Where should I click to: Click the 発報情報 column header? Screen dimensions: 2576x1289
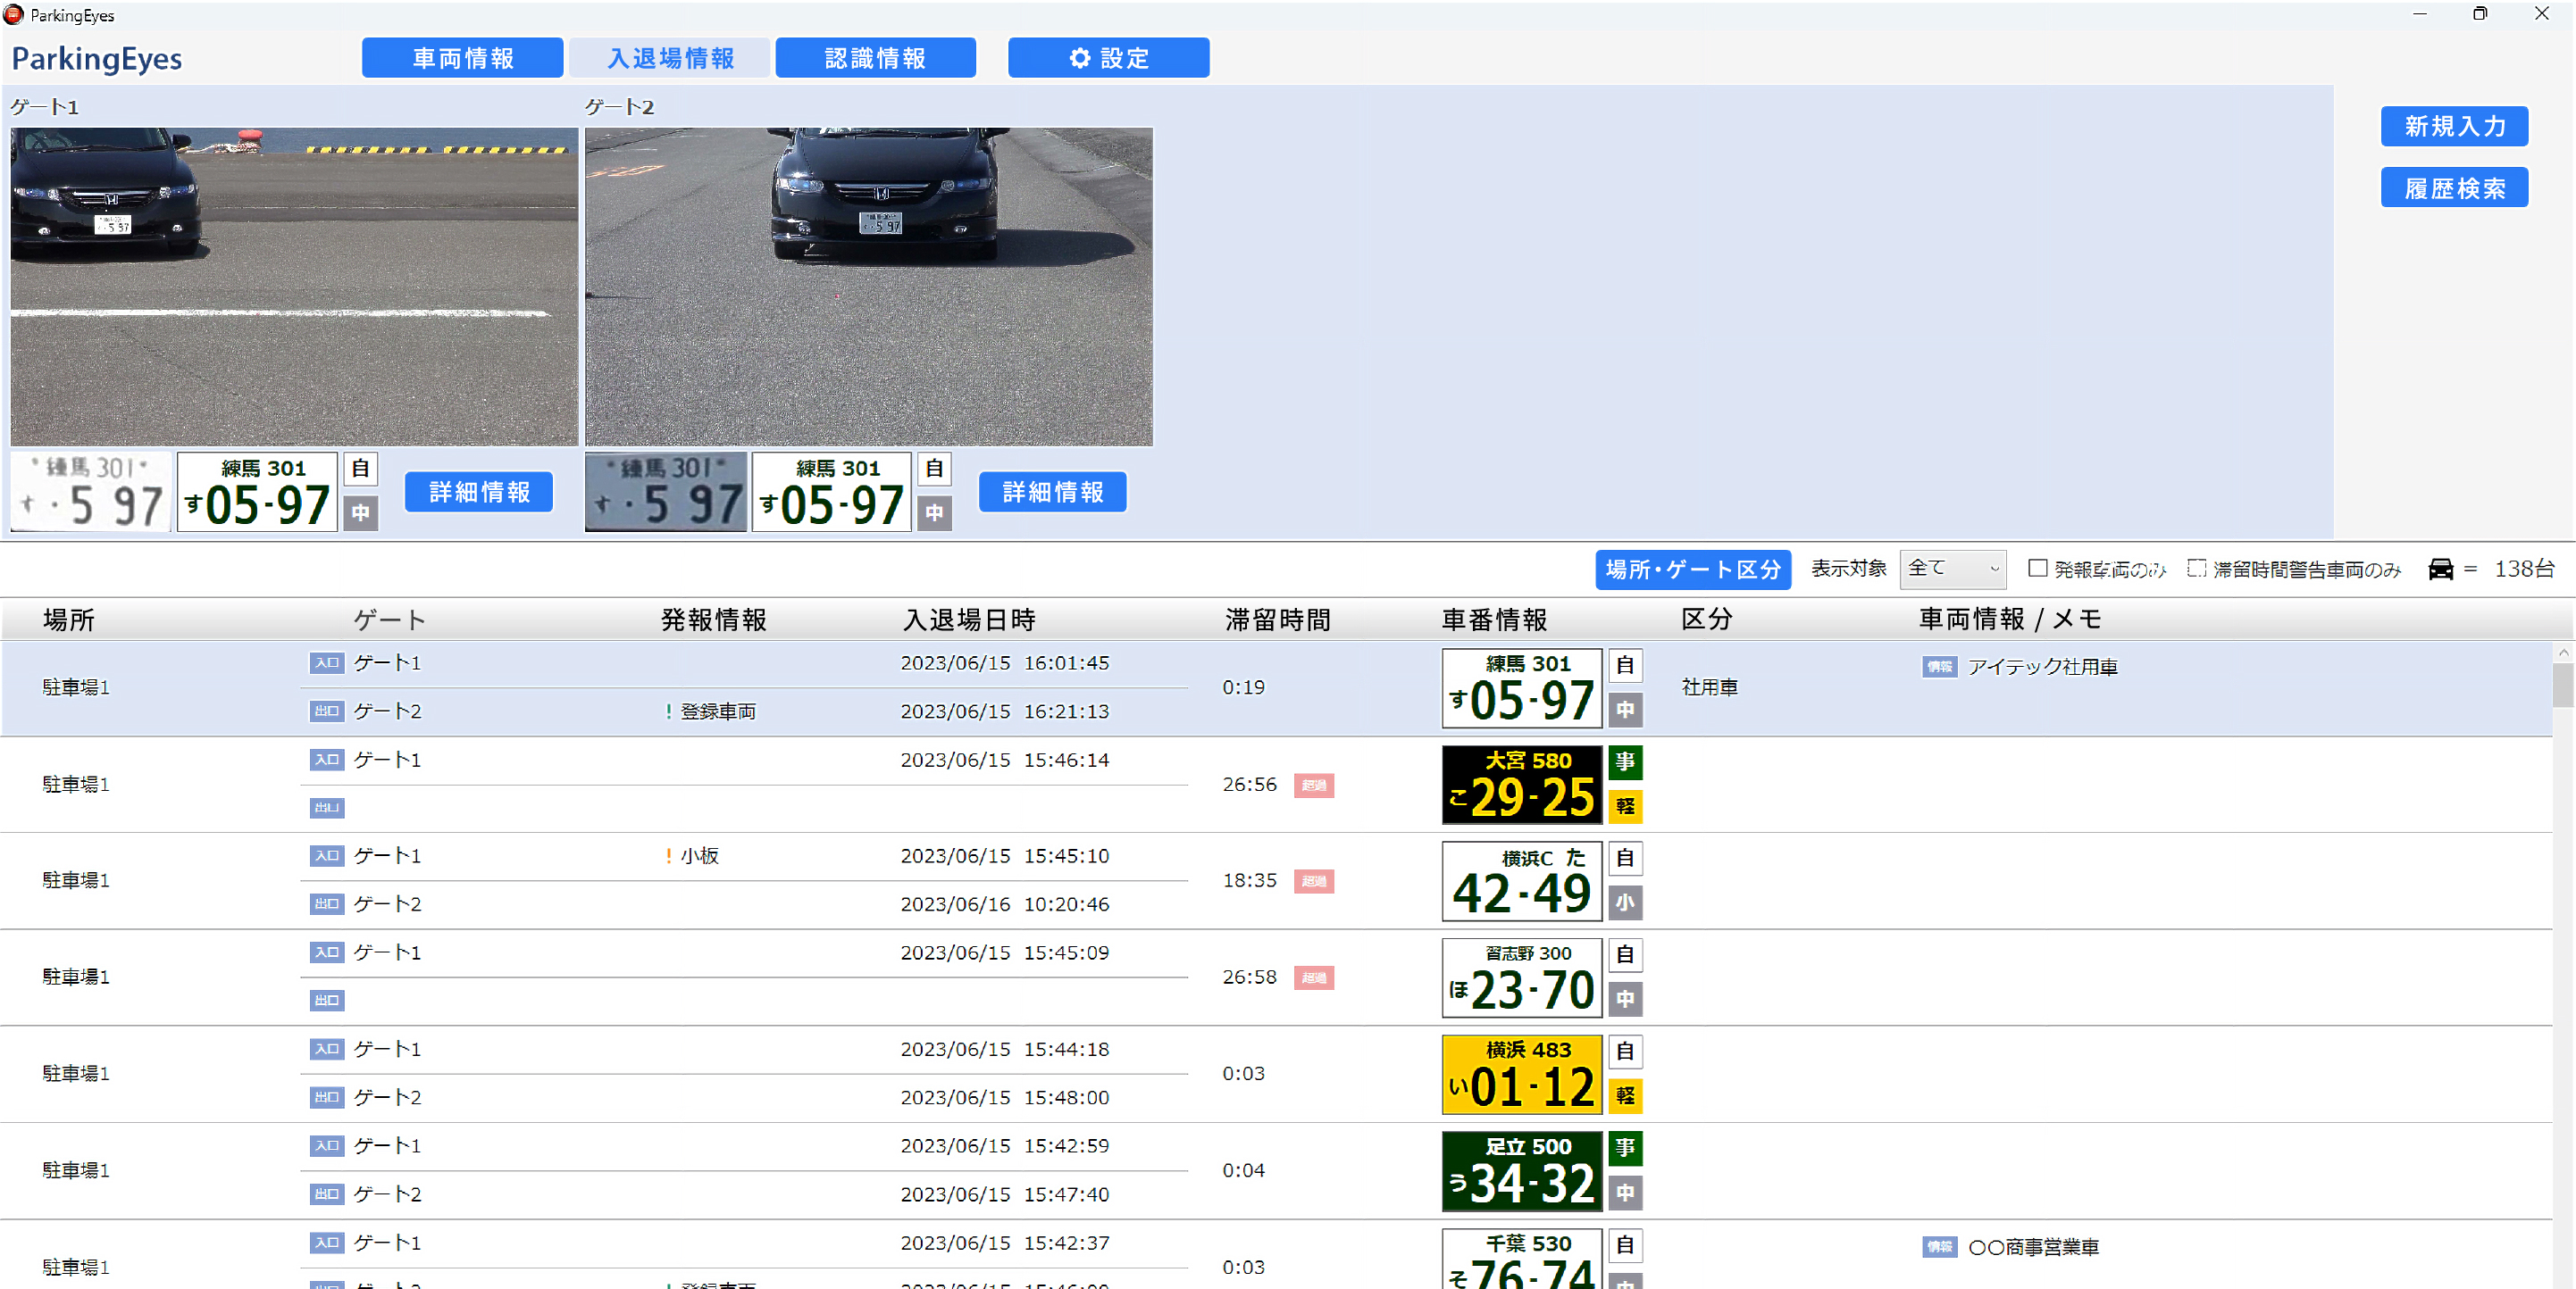[x=714, y=620]
